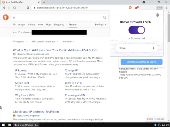Click the Brave taskbar window button
This screenshot has width=170, height=127.
[26, 125]
